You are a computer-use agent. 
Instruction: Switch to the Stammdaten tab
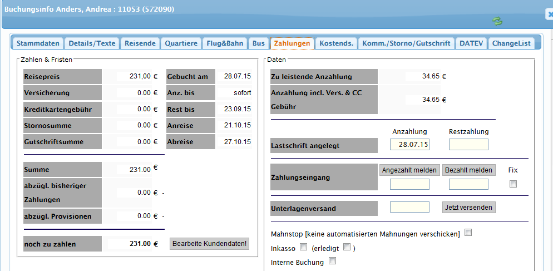[x=37, y=43]
